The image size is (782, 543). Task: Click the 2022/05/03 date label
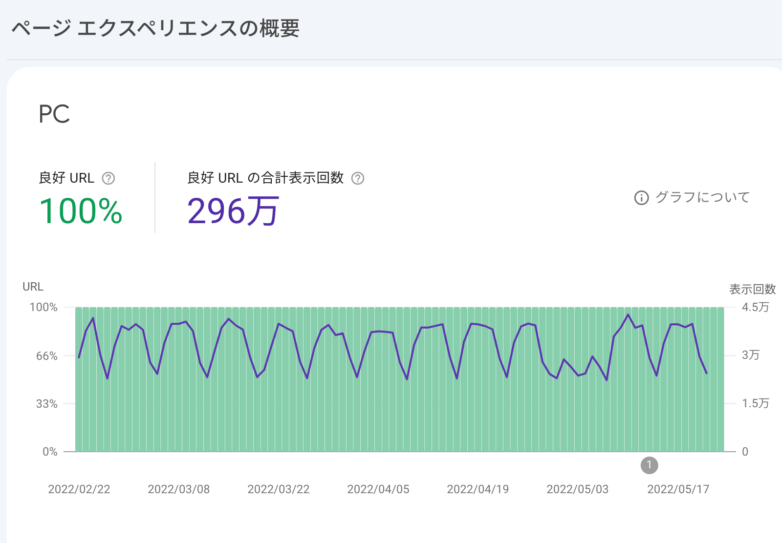click(578, 489)
